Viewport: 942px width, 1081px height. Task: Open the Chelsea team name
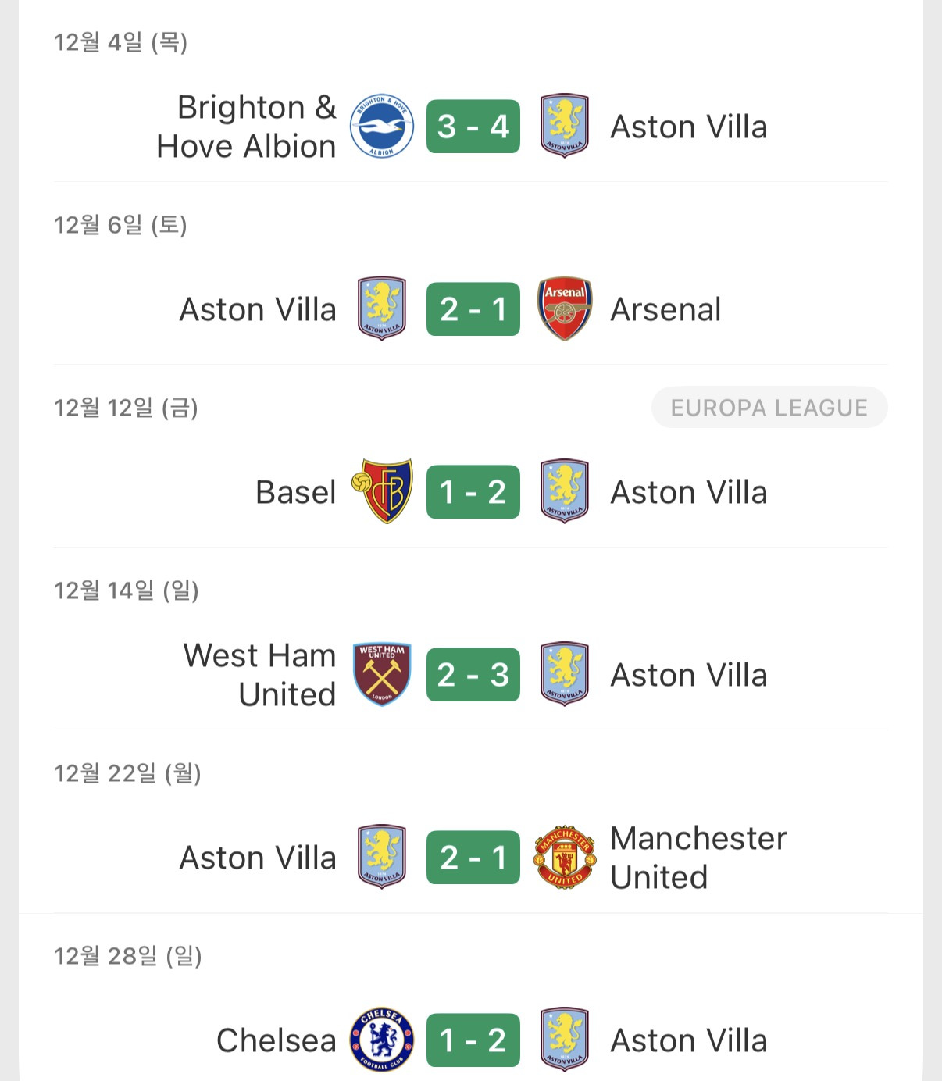point(276,1040)
